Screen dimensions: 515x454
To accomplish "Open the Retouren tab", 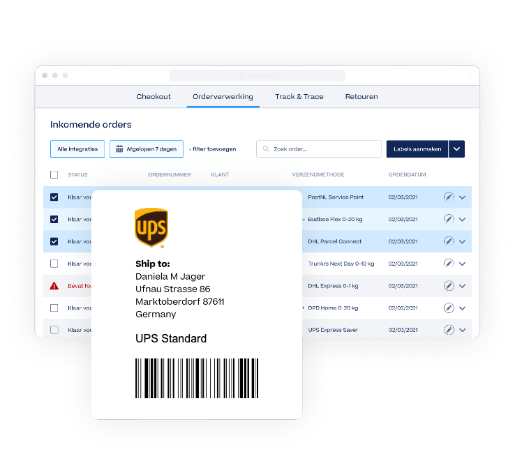I will [x=361, y=96].
